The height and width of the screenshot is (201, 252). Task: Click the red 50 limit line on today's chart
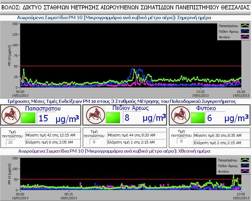[131, 66]
